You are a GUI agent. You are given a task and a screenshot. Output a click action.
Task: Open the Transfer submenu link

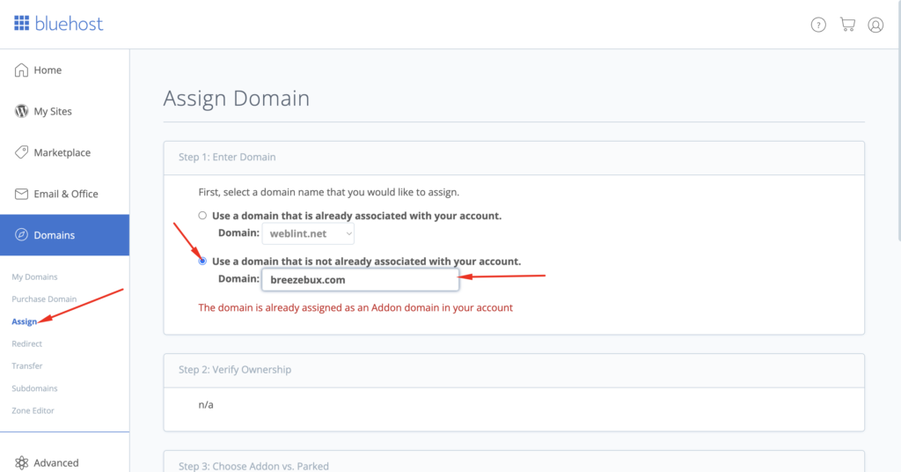pyautogui.click(x=27, y=365)
